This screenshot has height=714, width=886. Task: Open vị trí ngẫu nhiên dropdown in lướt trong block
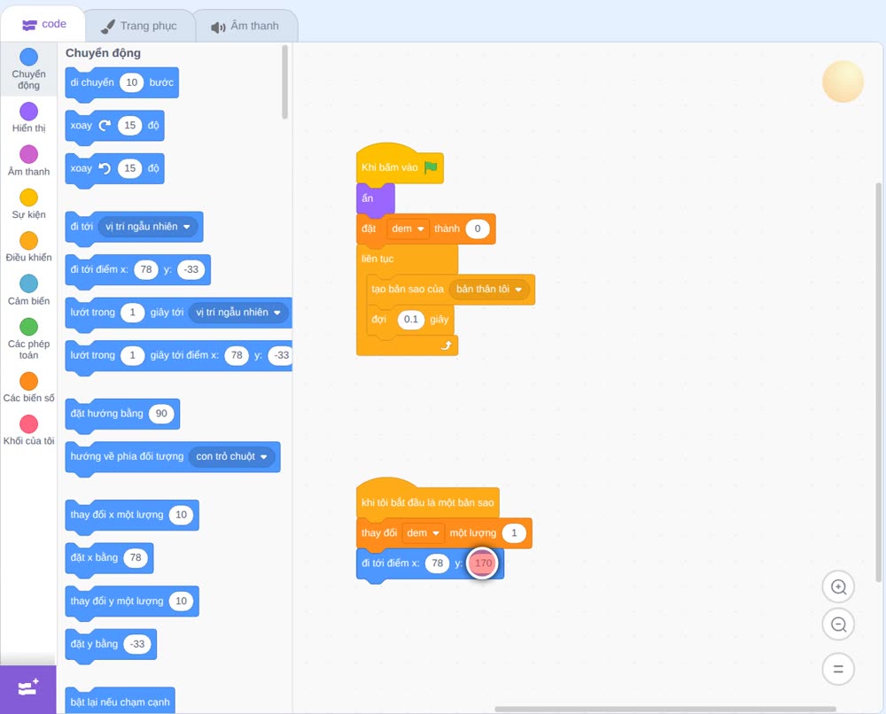click(238, 313)
